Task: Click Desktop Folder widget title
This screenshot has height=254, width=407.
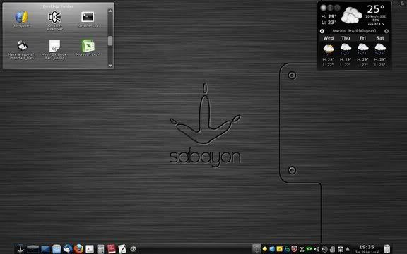Action: coord(58,6)
